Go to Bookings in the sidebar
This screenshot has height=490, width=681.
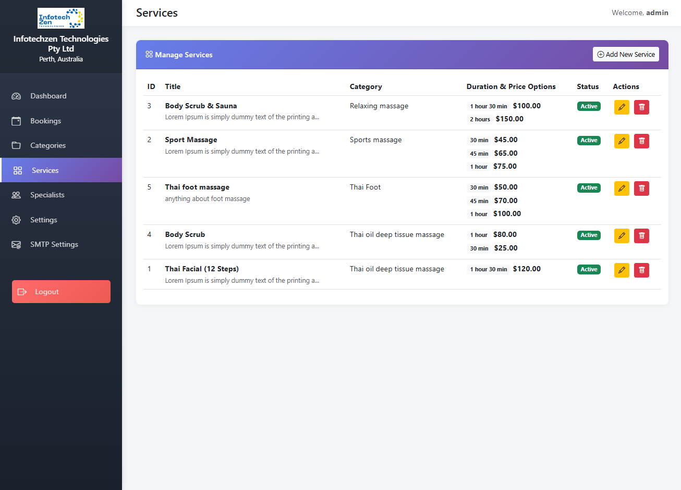click(45, 121)
